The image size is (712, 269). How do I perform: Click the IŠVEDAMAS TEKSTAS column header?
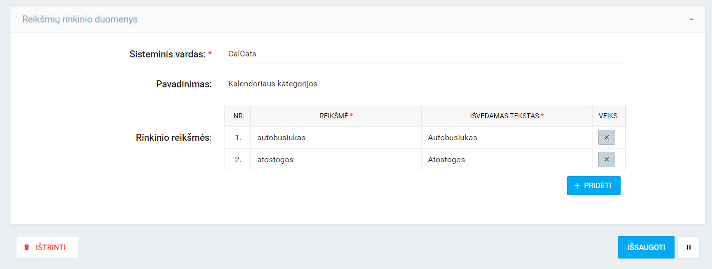point(506,116)
